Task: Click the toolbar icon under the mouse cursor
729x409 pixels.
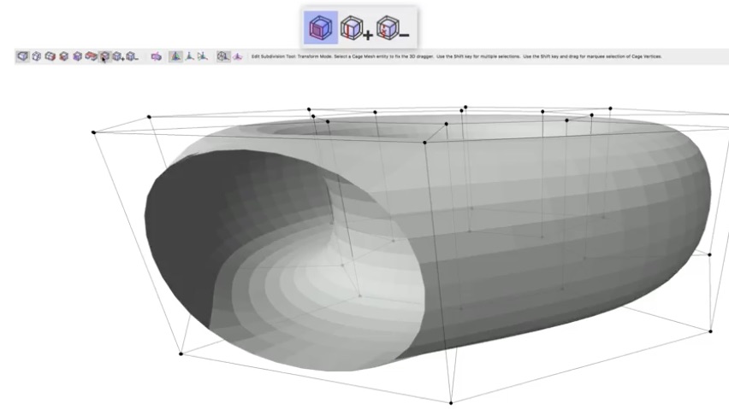Action: tap(104, 57)
